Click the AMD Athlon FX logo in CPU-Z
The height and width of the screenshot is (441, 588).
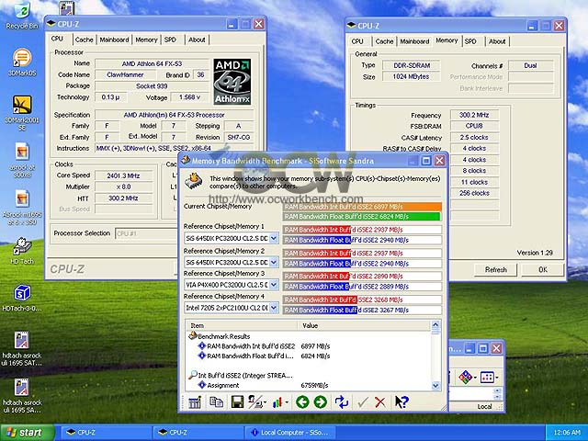[x=232, y=82]
